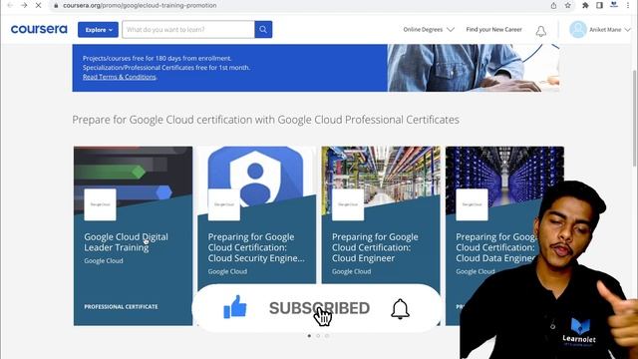Stop page loading with the X button
This screenshot has height=359, width=638.
click(38, 5)
